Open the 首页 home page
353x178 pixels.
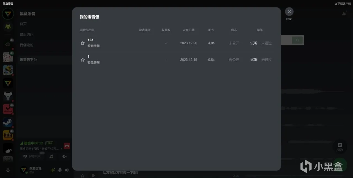click(x=23, y=24)
